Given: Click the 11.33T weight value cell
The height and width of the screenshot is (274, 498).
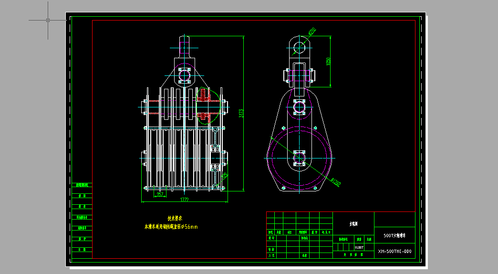Looking at the screenshot, I should tap(359, 247).
